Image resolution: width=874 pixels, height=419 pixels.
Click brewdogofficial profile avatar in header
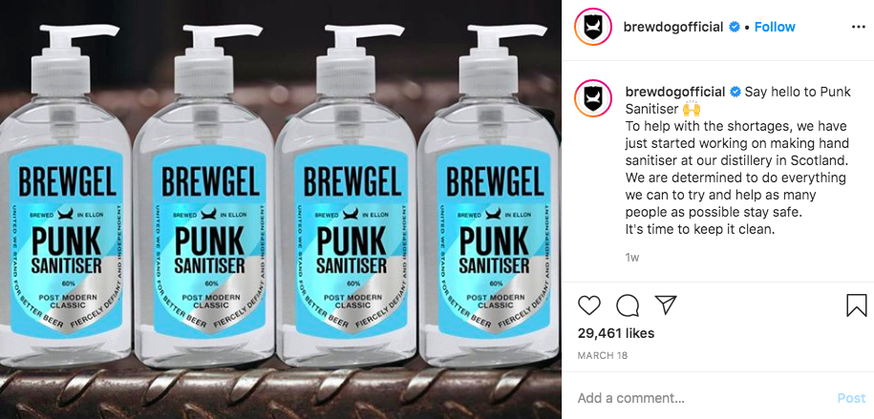click(x=592, y=27)
